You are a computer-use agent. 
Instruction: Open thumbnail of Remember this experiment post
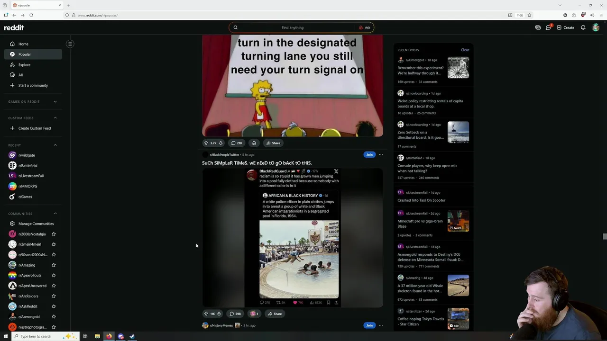pos(458,67)
